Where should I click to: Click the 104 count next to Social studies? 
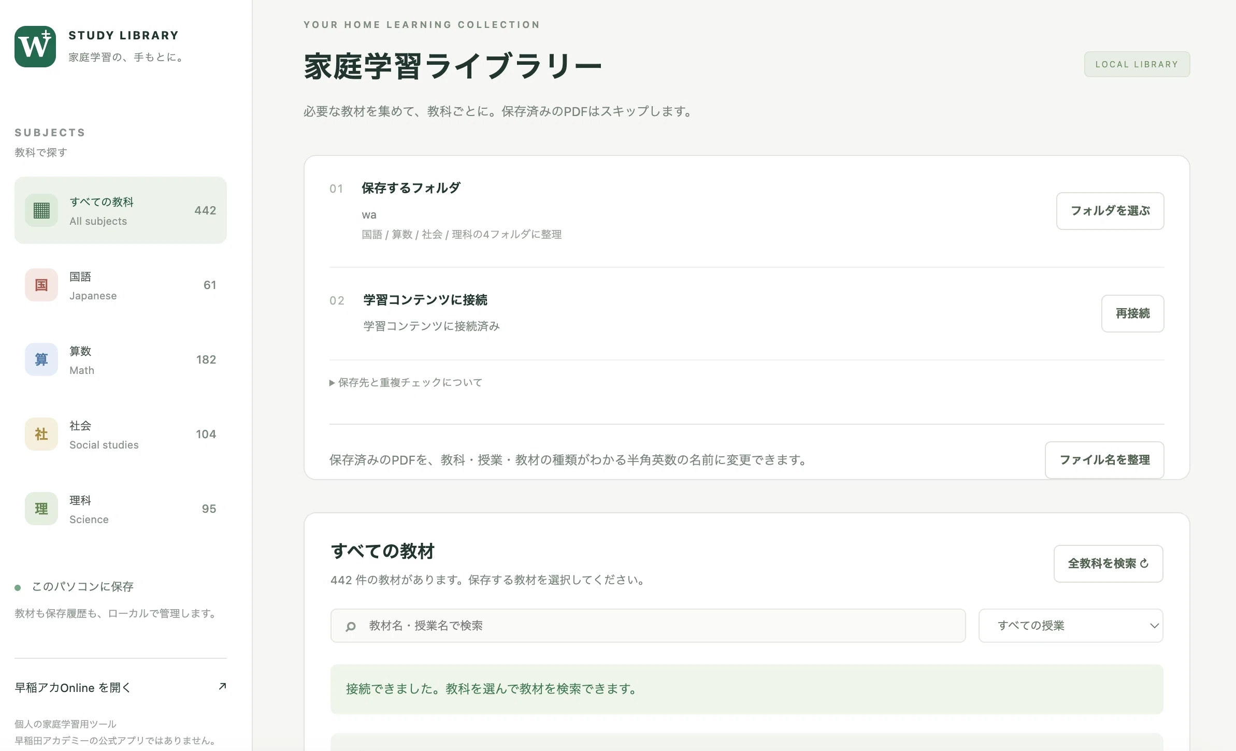tap(206, 434)
